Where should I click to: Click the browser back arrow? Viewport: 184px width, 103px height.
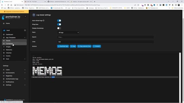click(x=2, y=5)
